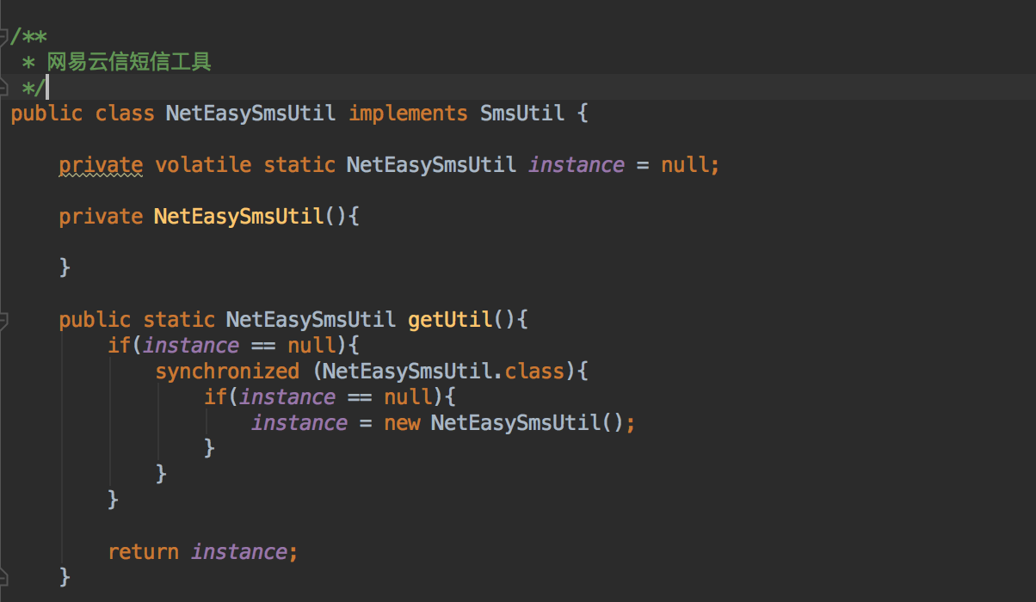Click the 'return' keyword

143,552
